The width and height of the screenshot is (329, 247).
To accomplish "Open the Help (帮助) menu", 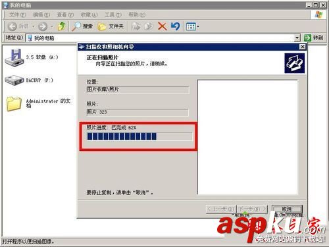I will [137, 14].
